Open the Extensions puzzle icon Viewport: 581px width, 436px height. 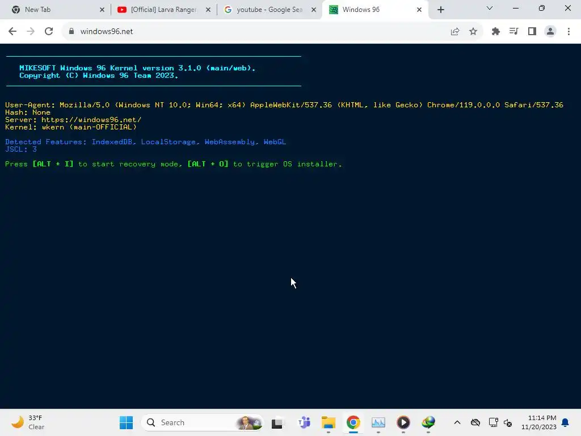(x=496, y=32)
